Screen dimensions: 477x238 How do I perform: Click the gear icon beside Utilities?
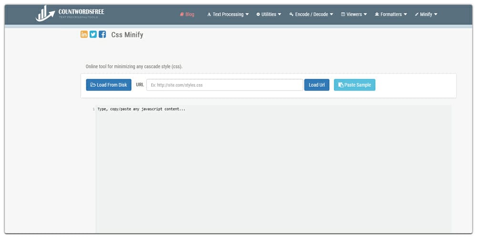click(x=258, y=14)
